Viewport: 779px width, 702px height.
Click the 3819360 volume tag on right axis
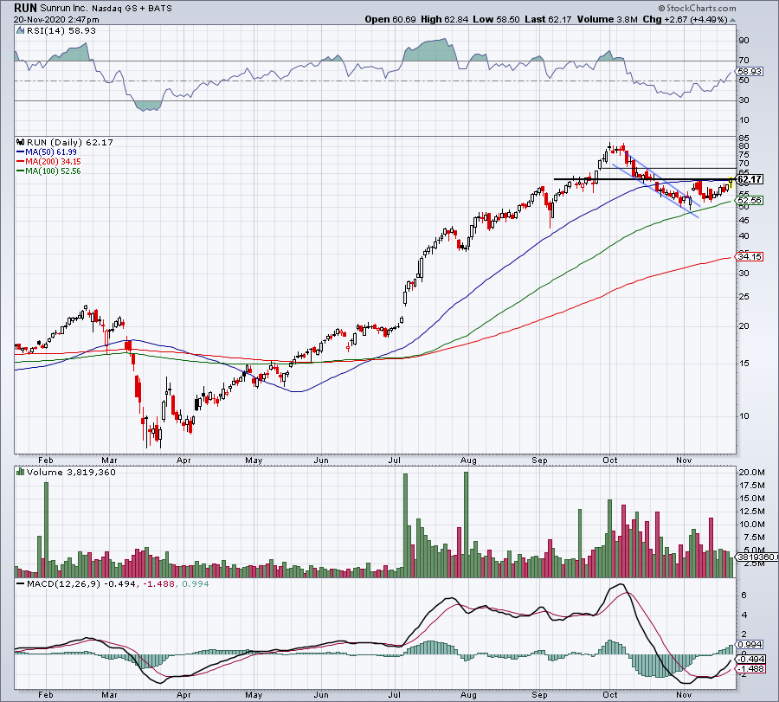(756, 557)
